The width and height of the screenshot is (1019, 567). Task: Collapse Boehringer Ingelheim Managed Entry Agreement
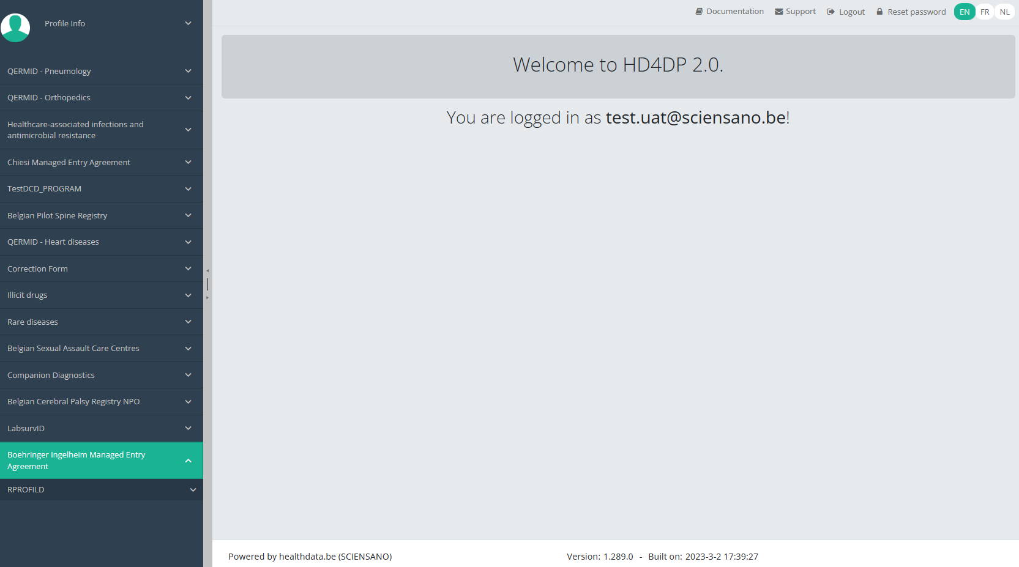pyautogui.click(x=188, y=461)
